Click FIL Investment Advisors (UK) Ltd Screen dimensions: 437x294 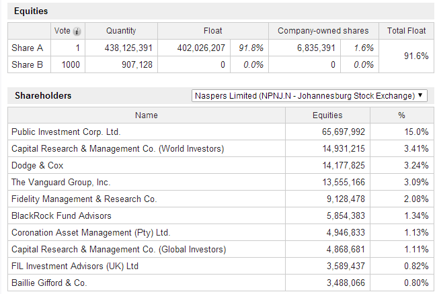pyautogui.click(x=75, y=266)
